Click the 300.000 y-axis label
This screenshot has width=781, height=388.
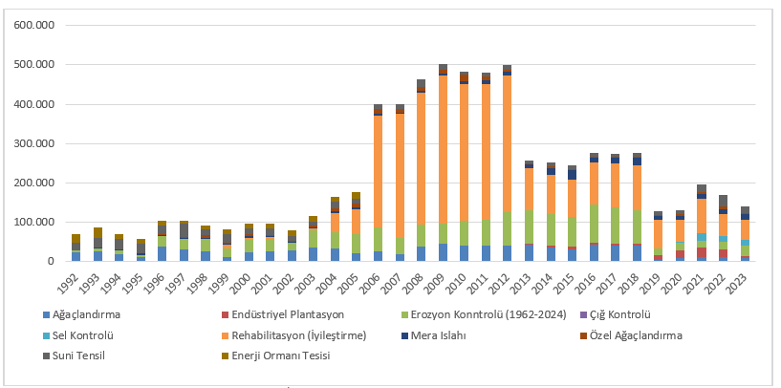(x=33, y=143)
